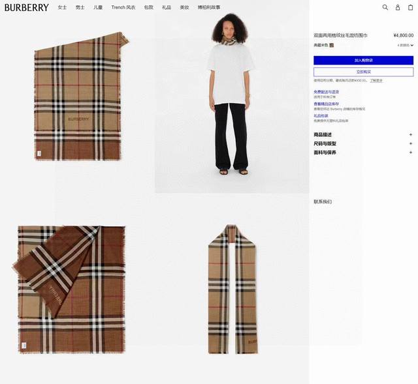Expand 面料与保养 with its plus icon

pyautogui.click(x=411, y=153)
